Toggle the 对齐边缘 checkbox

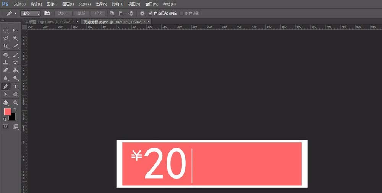(x=181, y=13)
